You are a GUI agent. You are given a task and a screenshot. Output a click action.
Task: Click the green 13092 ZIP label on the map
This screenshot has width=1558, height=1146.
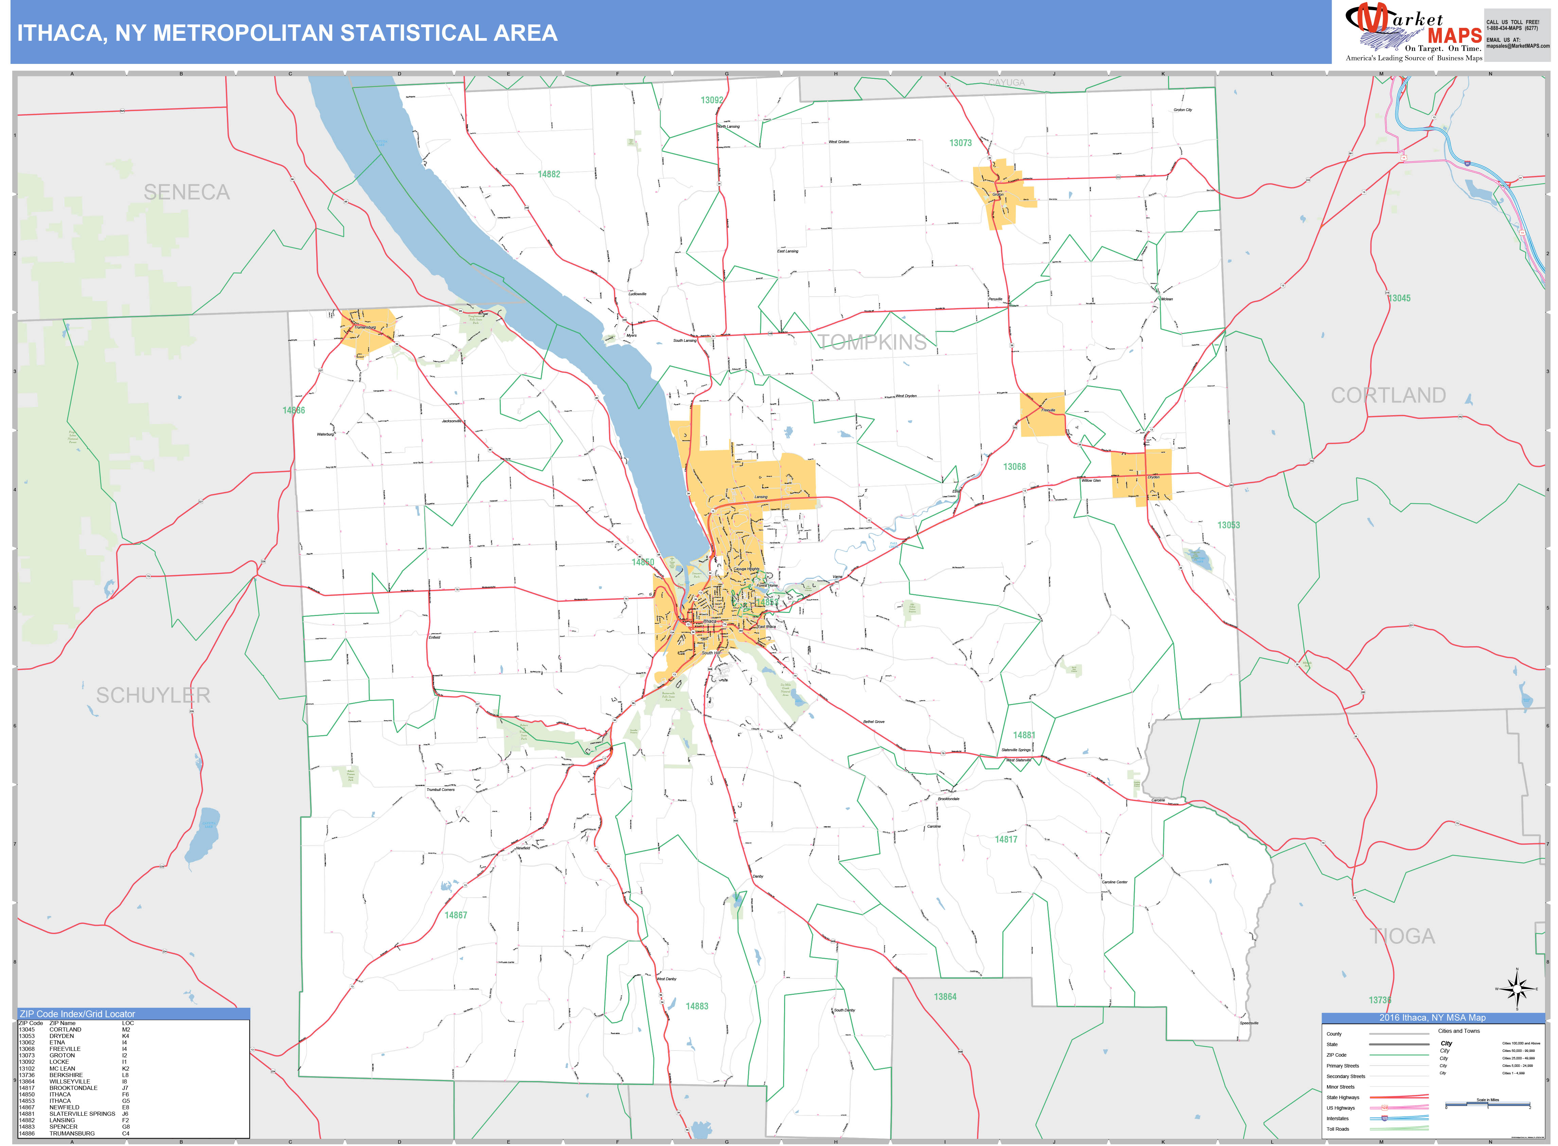(x=712, y=100)
